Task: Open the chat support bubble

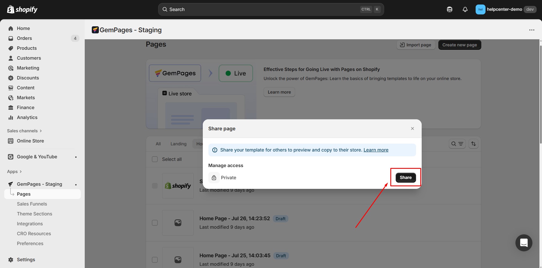Action: pos(524,243)
